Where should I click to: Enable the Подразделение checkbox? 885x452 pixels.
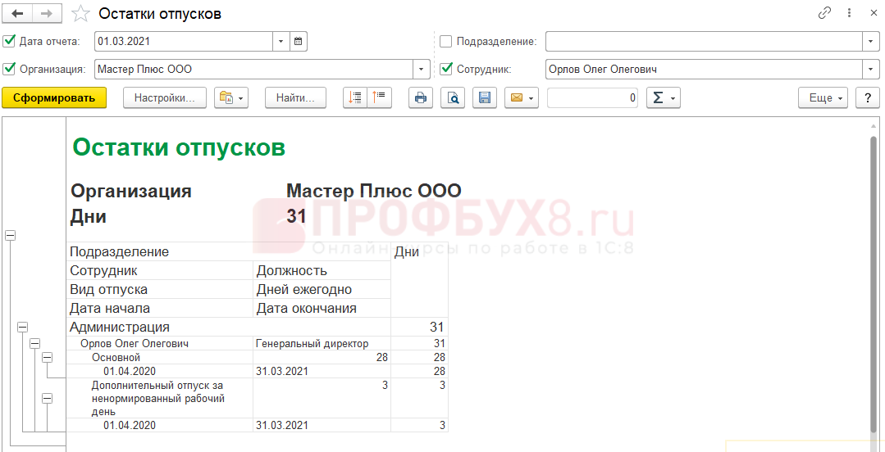coord(446,41)
